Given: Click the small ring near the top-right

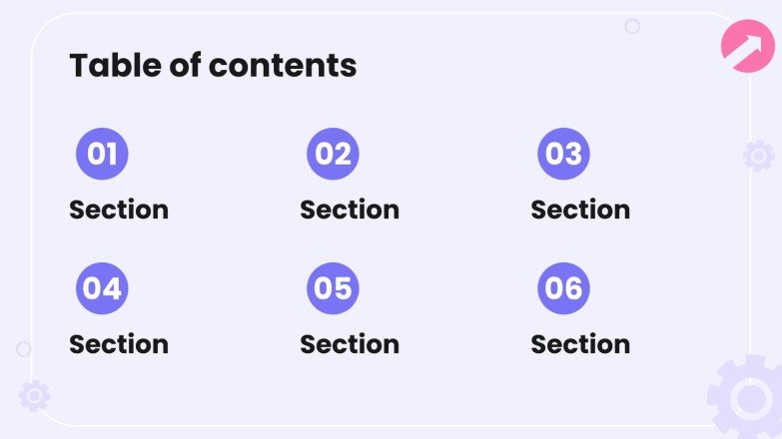Looking at the screenshot, I should click(x=632, y=26).
